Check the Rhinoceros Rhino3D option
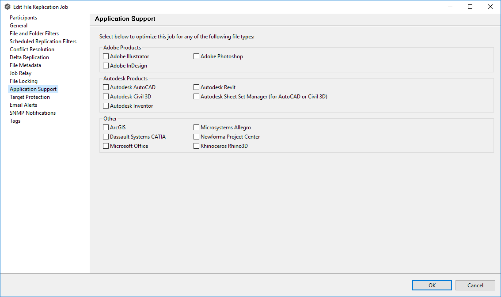This screenshot has height=297, width=501. pos(197,146)
